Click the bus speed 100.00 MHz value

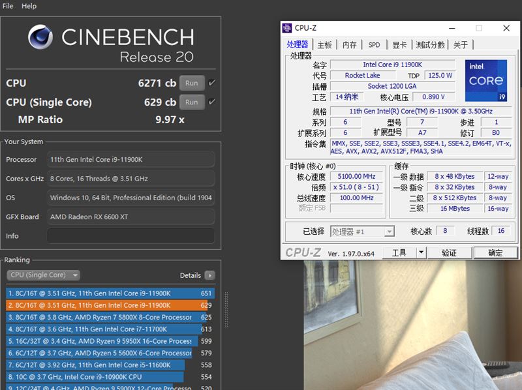click(x=356, y=198)
